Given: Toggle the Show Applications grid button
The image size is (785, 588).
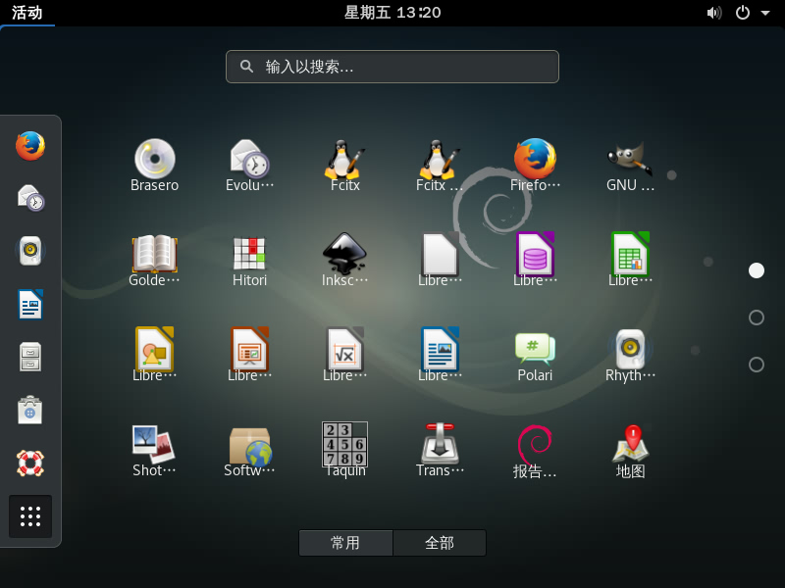Looking at the screenshot, I should click(x=30, y=516).
